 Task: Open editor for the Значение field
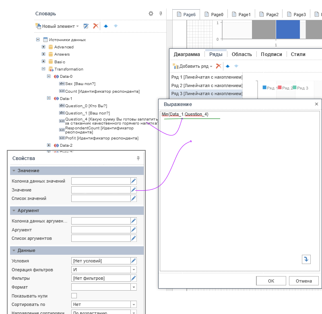click(134, 190)
